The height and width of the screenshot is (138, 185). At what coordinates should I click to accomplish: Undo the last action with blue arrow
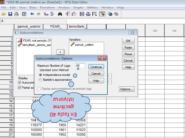(32, 14)
